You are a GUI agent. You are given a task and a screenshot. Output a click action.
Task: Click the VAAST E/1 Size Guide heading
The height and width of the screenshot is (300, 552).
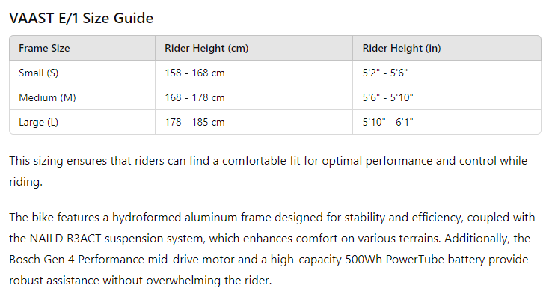point(82,19)
